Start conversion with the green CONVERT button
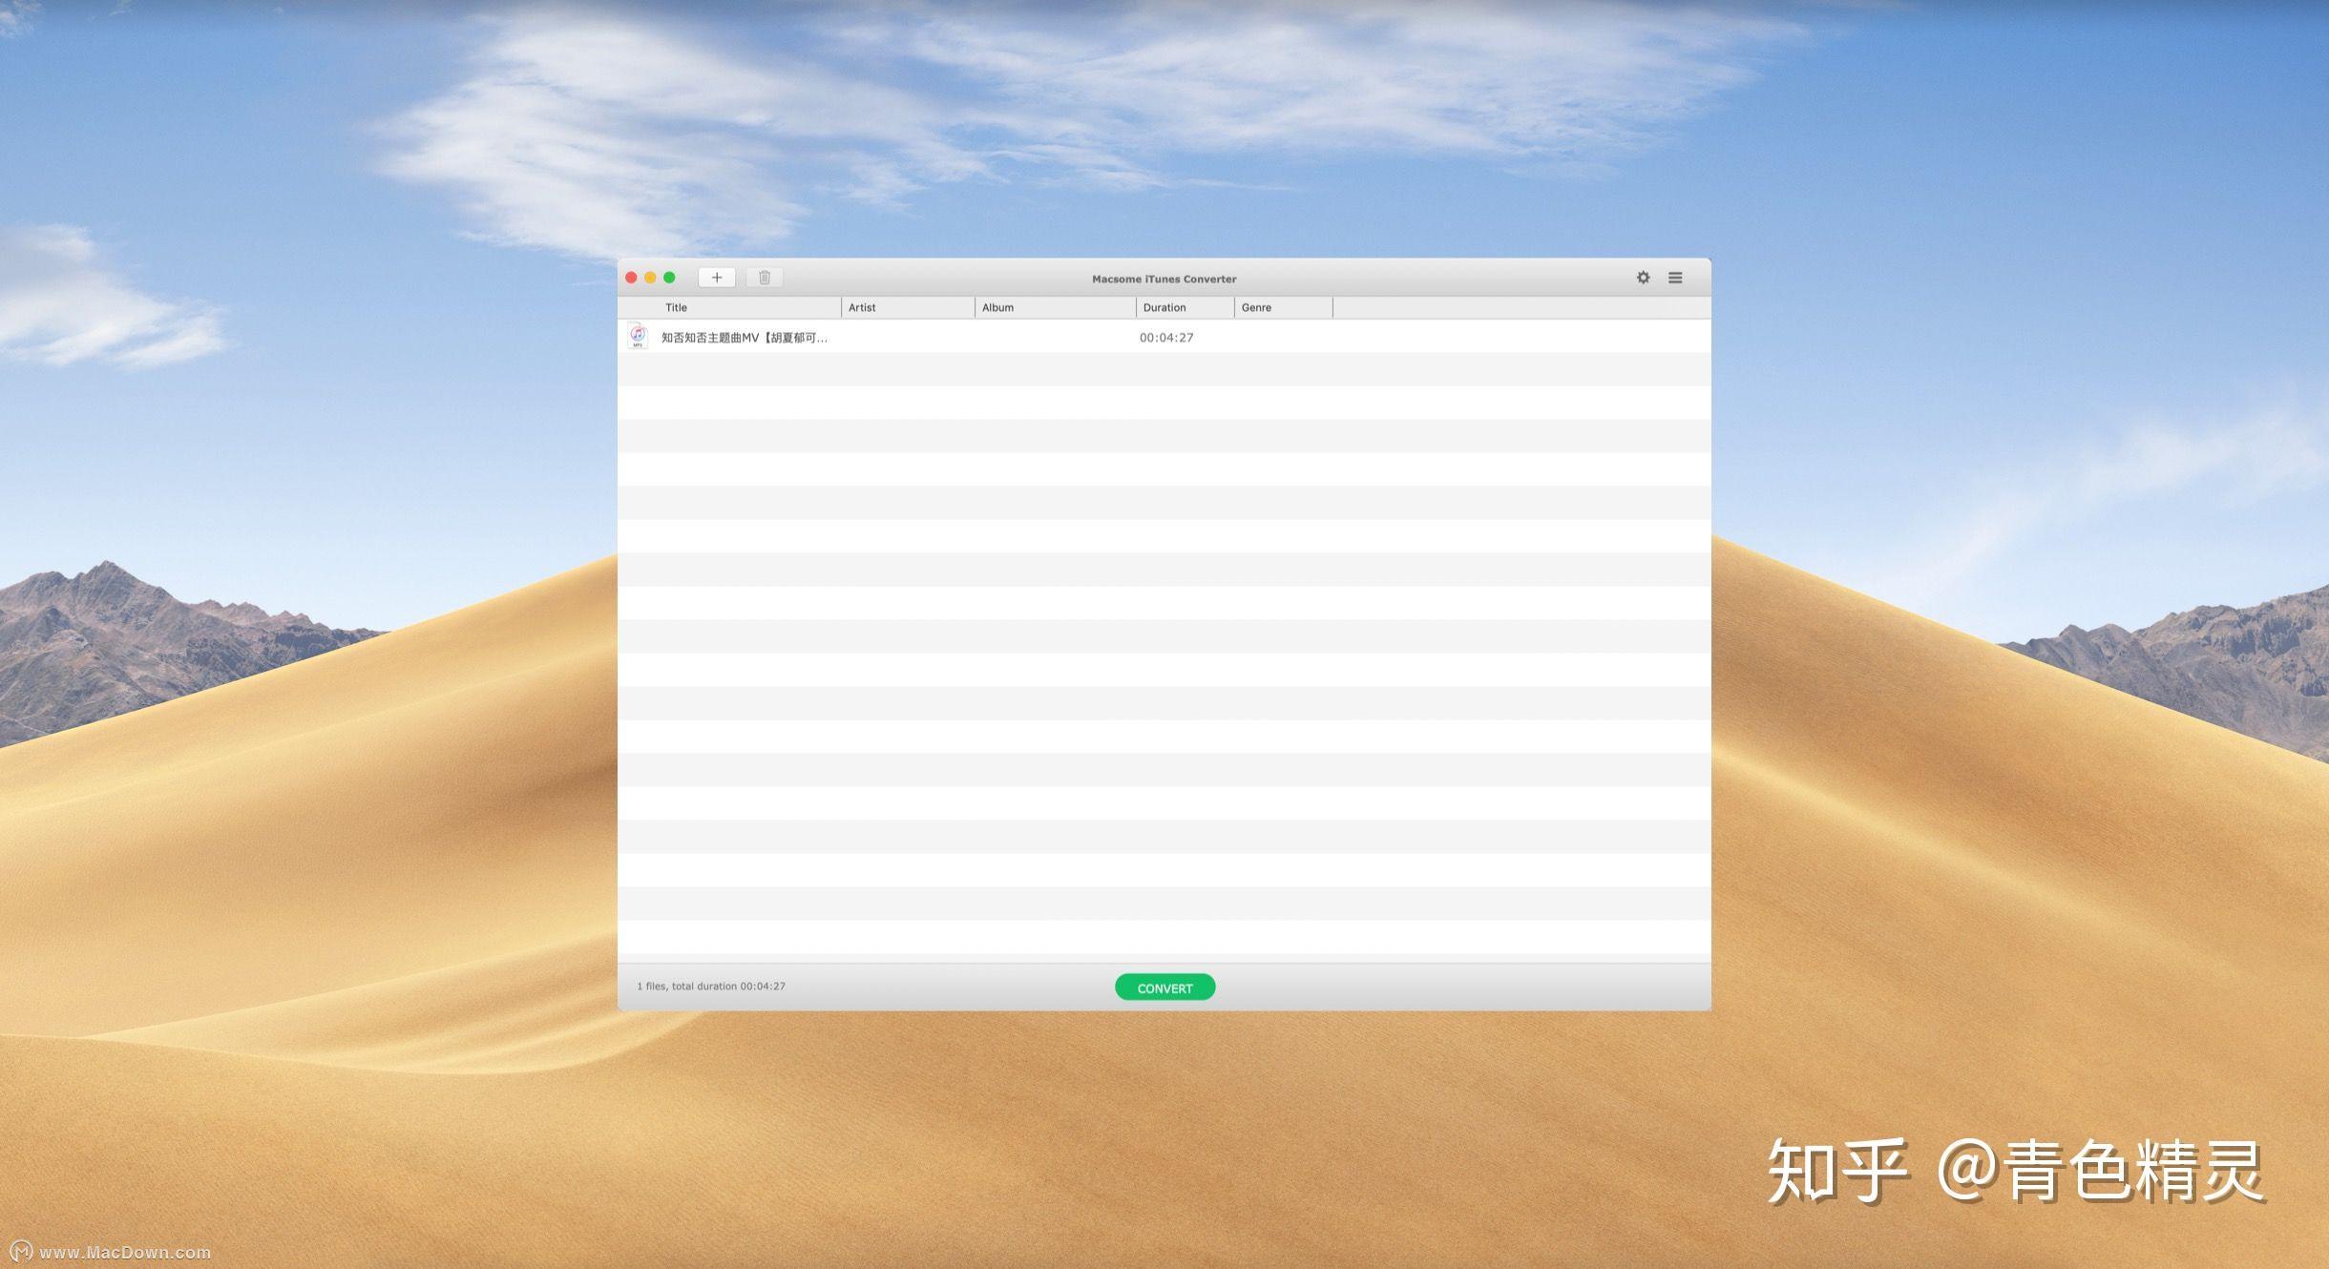Screen dimensions: 2329x1269 click(x=1164, y=987)
